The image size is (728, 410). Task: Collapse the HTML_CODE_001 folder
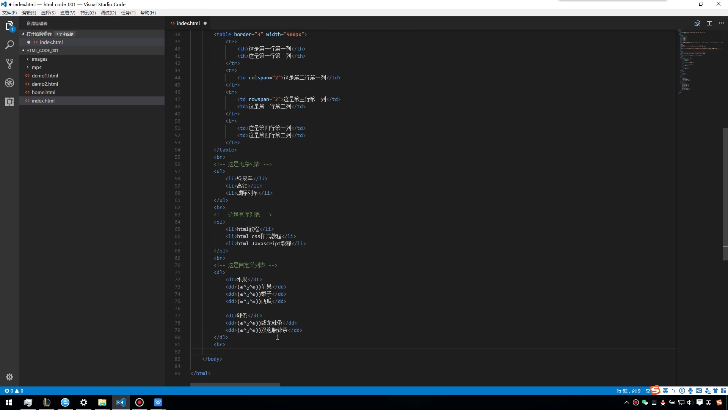[x=42, y=50]
